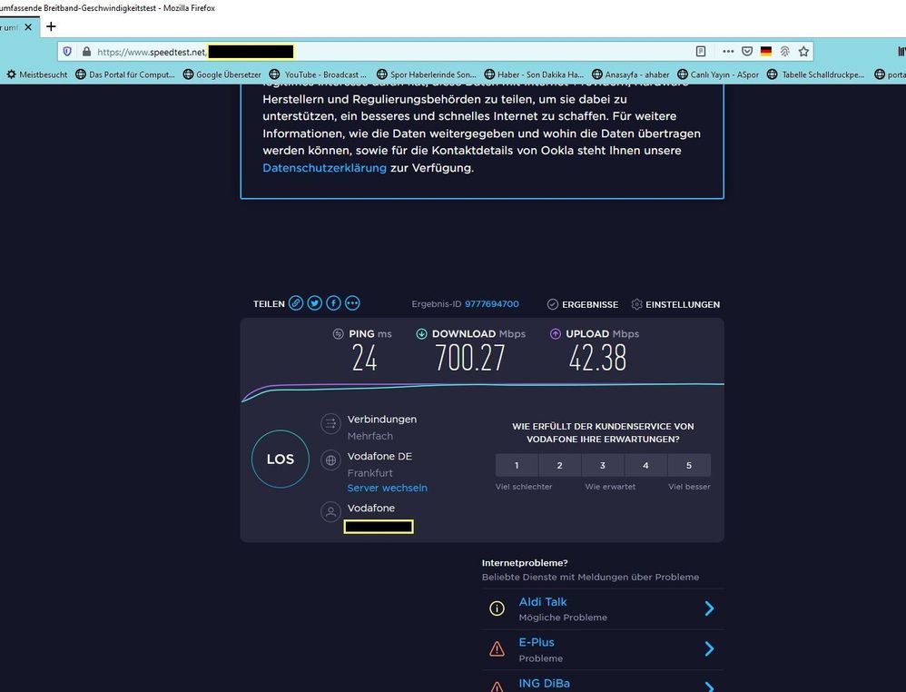Rate Vodafone customer service 3

(603, 465)
